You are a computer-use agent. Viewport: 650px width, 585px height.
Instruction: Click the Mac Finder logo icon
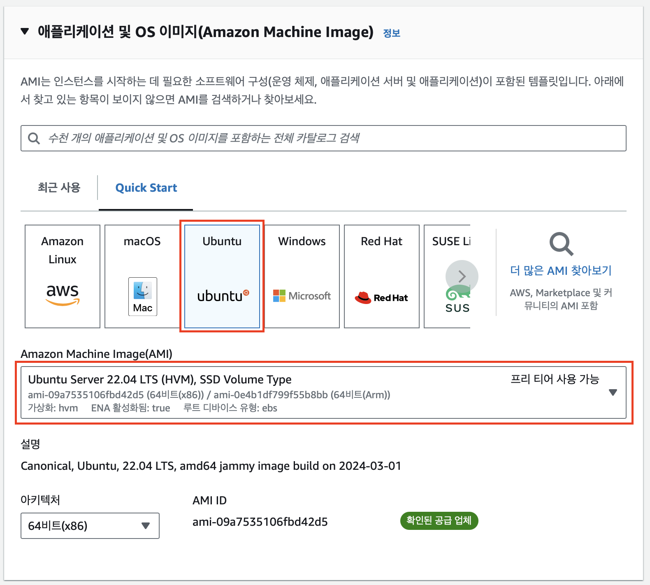[x=143, y=297]
